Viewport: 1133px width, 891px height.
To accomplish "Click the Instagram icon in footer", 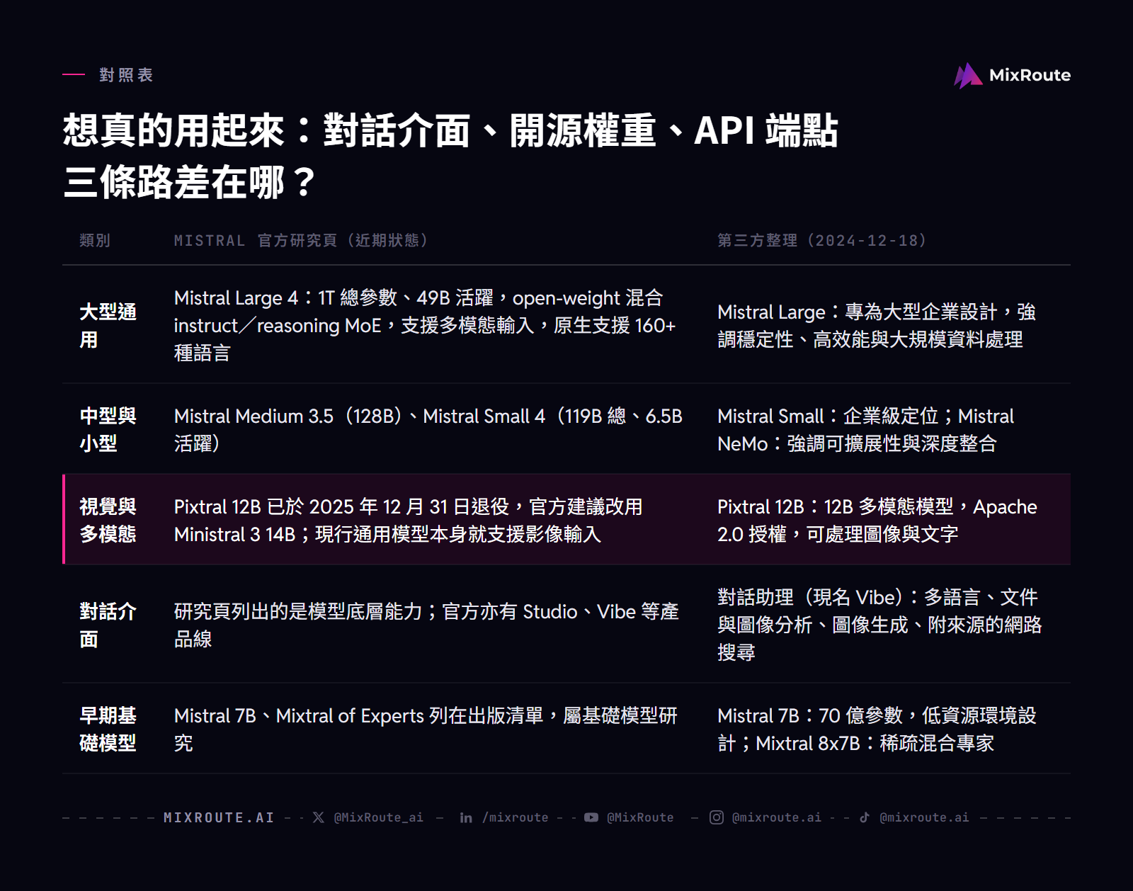I will [x=717, y=817].
